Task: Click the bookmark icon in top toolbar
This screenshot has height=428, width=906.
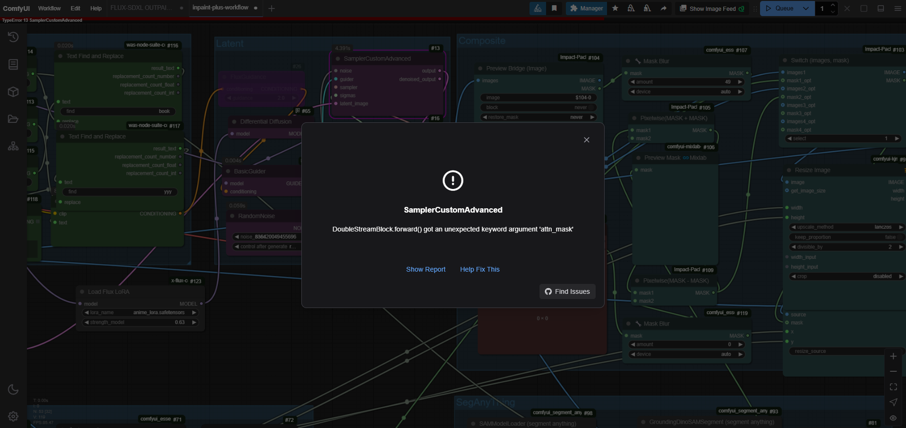Action: [554, 9]
